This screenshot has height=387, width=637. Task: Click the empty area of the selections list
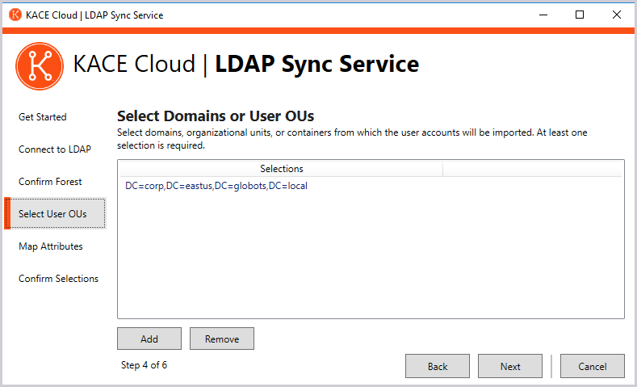[371, 259]
